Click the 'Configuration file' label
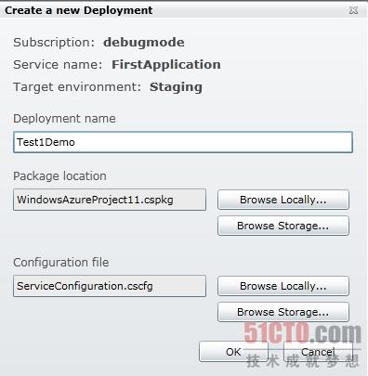The image size is (368, 376). pyautogui.click(x=61, y=263)
